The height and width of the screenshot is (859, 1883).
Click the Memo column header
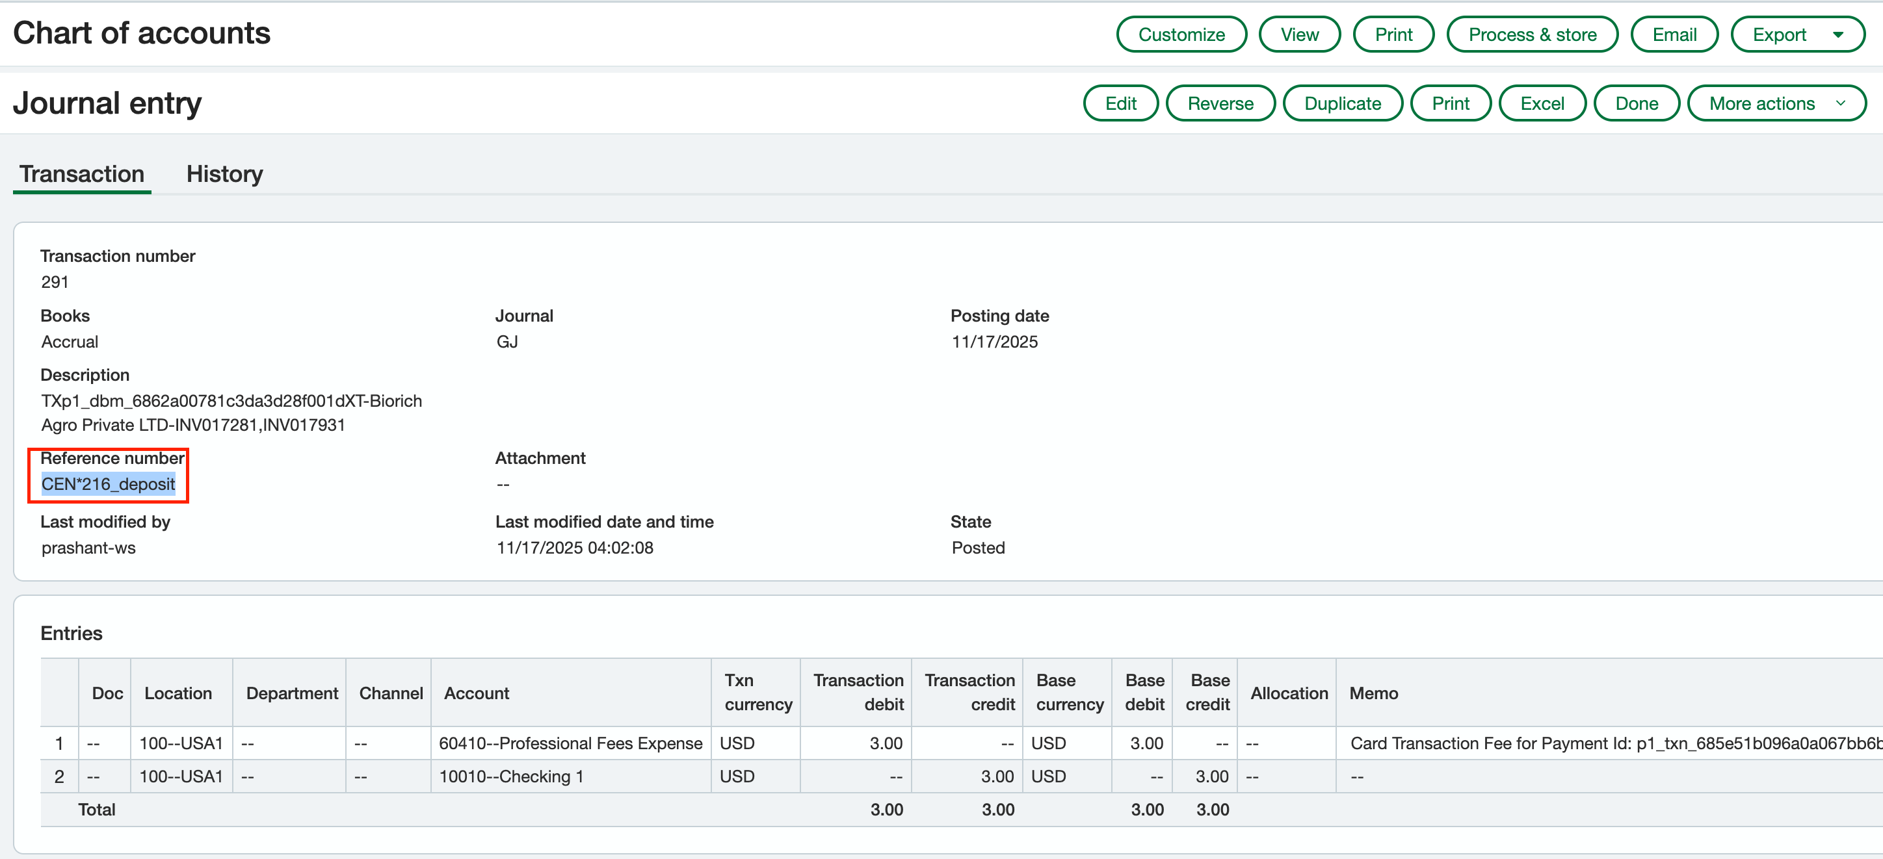[x=1373, y=693]
